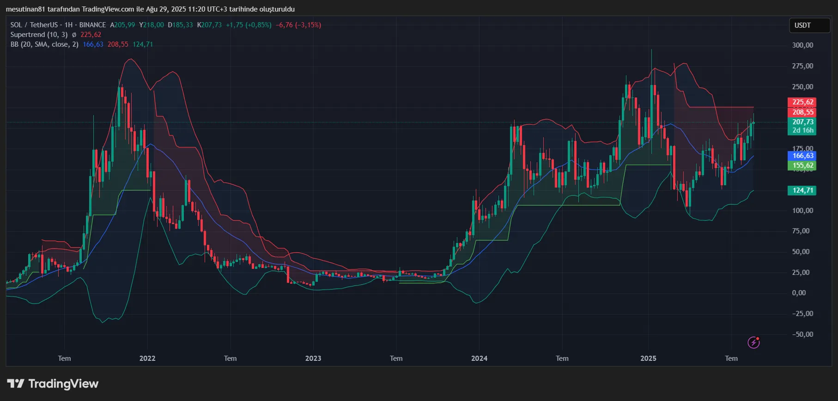Click the low value D185,33
Viewport: 838px width, 401px height.
[x=180, y=25]
